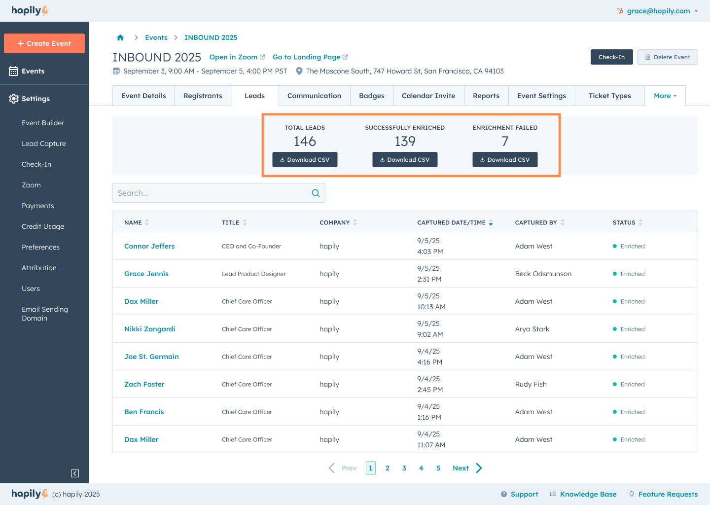Click the home breadcrumb icon

(x=120, y=37)
